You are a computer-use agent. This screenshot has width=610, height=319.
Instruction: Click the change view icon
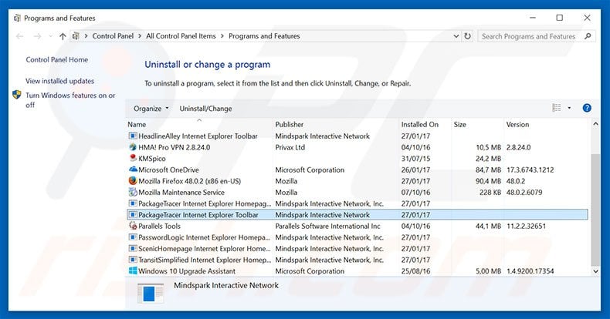557,108
